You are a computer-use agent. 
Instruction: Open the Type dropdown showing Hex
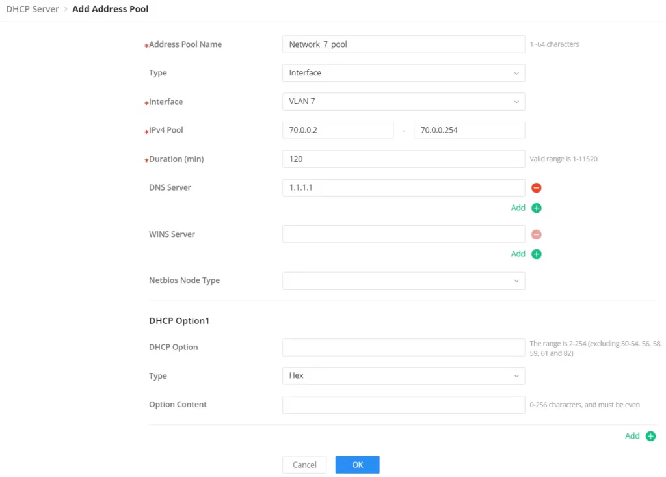pos(403,376)
